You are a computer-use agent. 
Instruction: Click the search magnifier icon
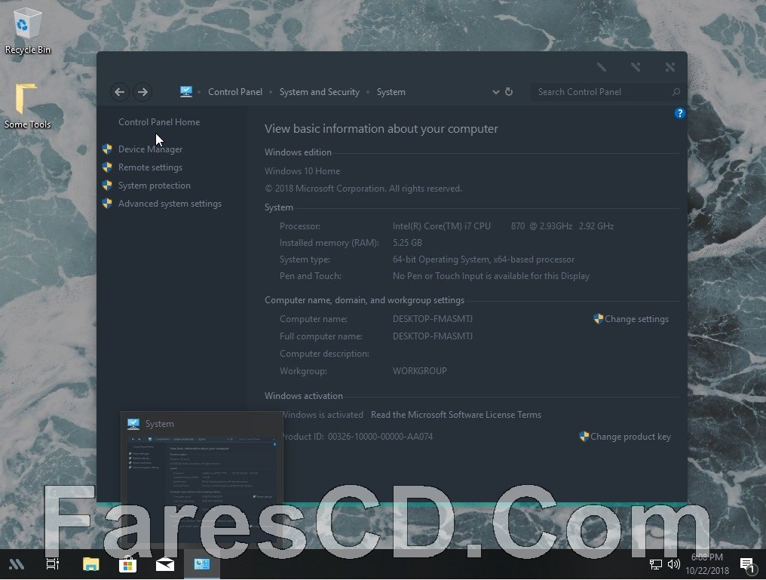point(676,92)
